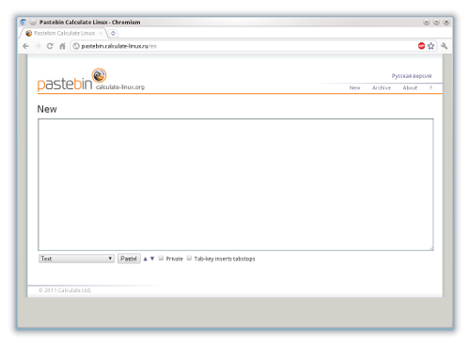Open the home page via house icon
470x345 pixels.
click(x=62, y=46)
